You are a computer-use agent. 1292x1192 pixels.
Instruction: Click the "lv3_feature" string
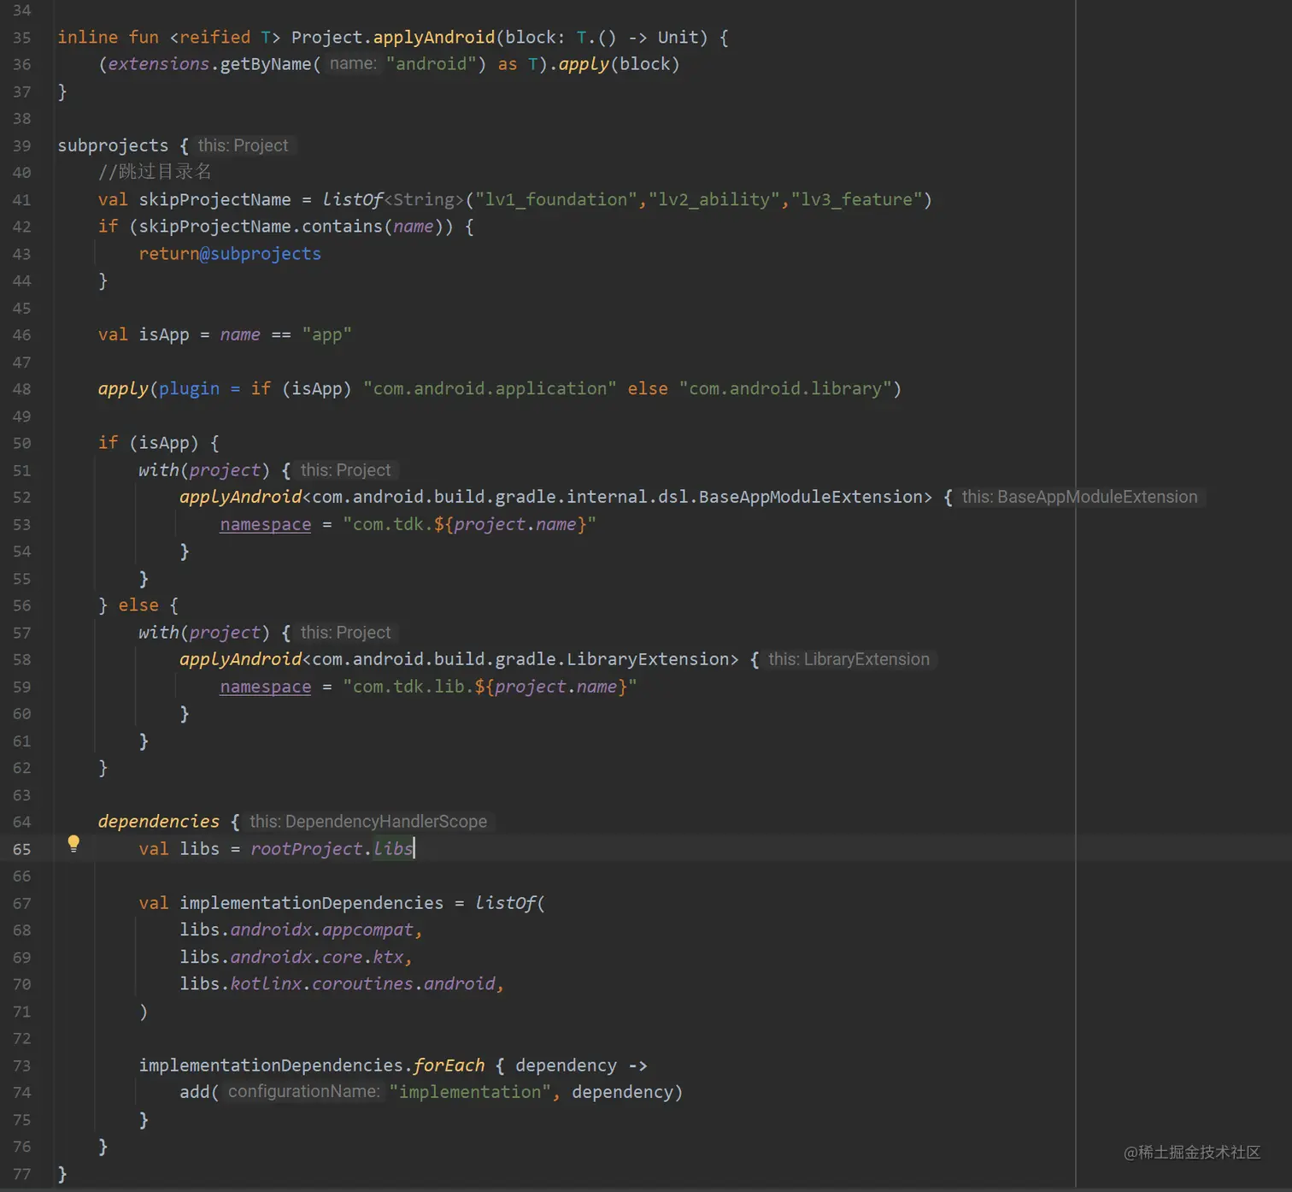click(x=856, y=200)
